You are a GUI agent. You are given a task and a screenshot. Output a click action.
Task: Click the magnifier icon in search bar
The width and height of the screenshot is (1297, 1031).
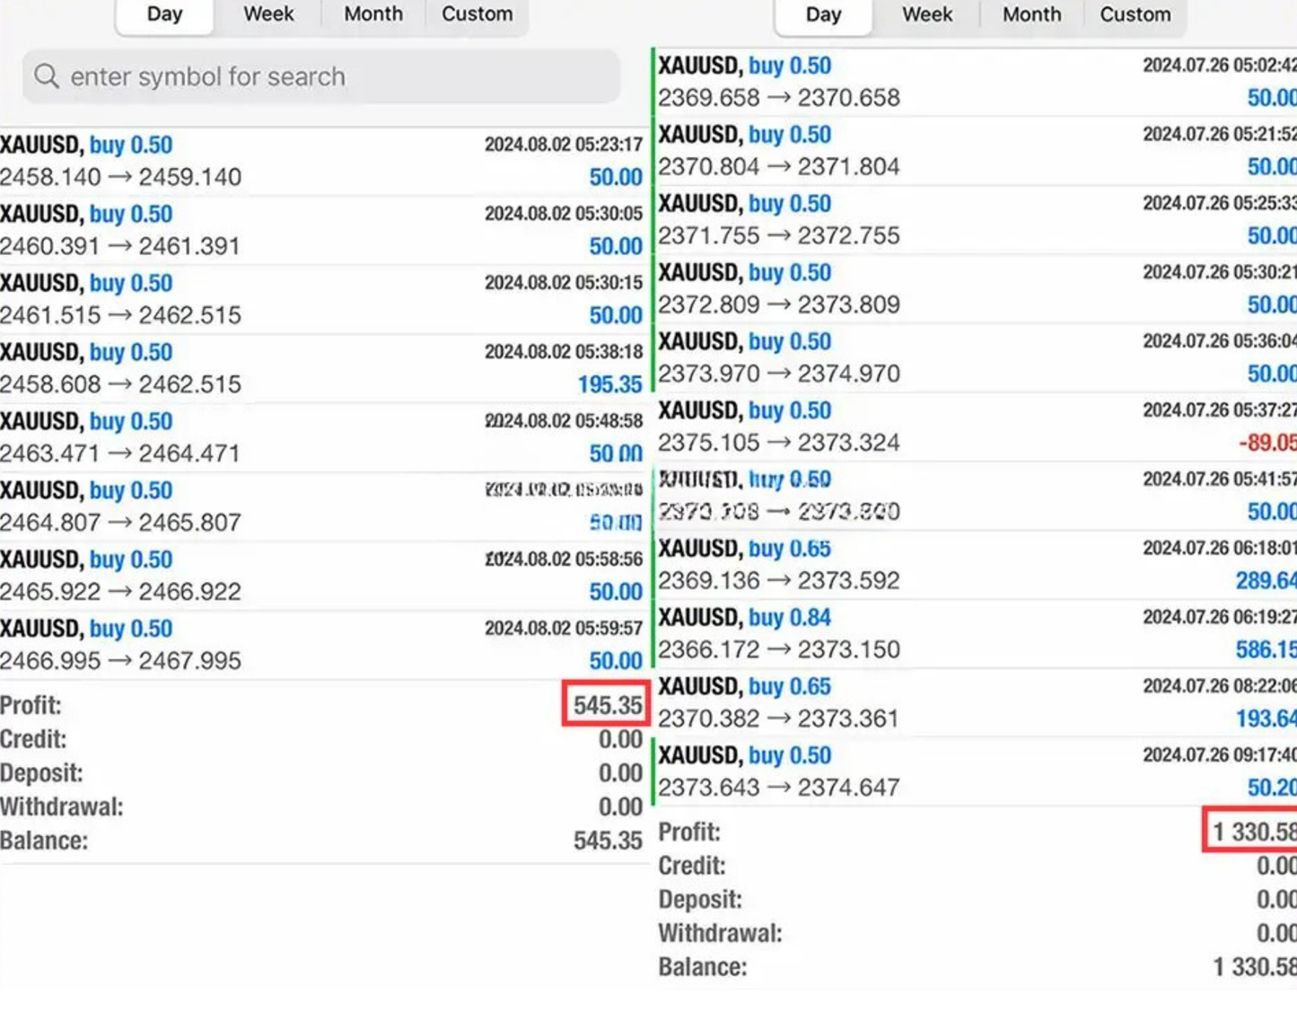47,76
